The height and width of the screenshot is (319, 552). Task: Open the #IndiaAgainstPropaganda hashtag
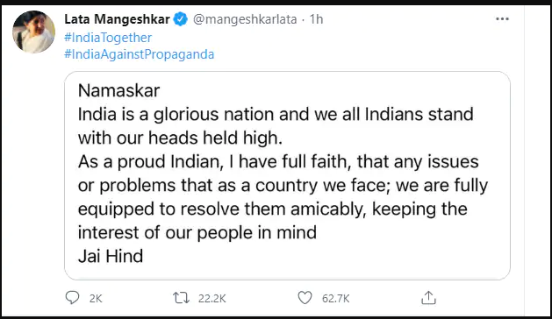click(139, 54)
